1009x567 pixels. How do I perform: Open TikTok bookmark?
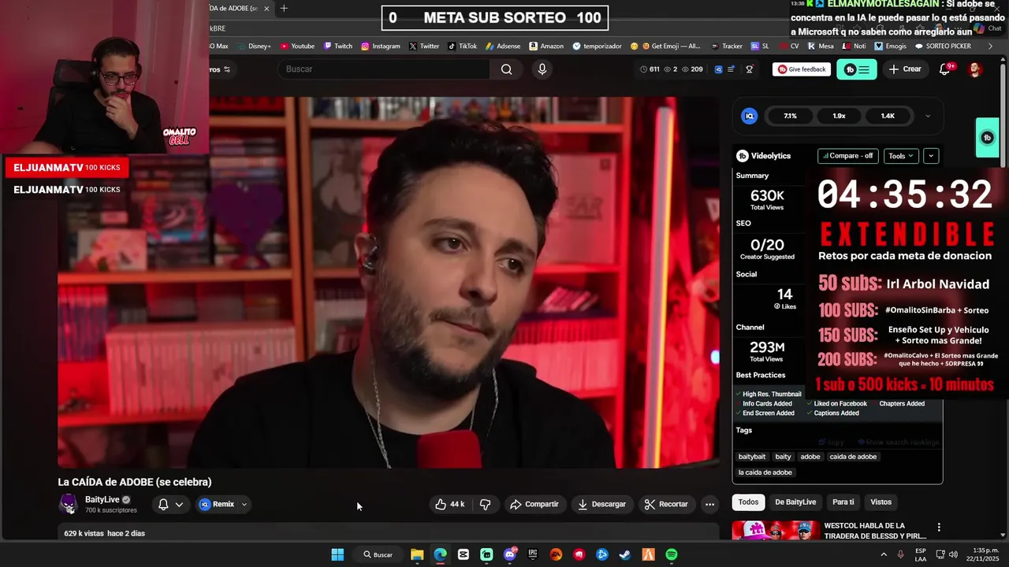click(463, 46)
